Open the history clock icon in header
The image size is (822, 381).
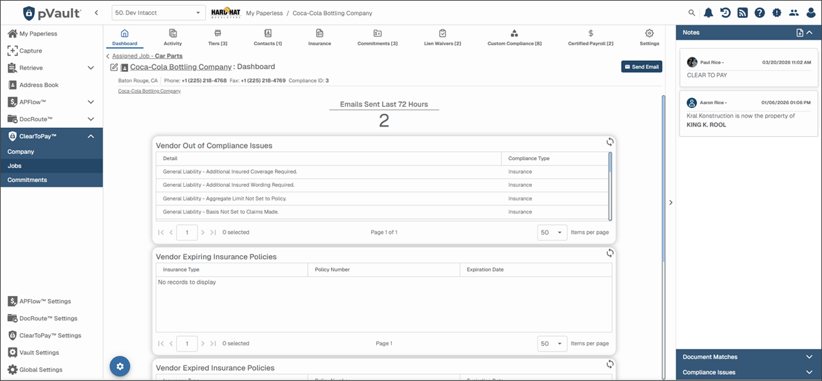725,13
